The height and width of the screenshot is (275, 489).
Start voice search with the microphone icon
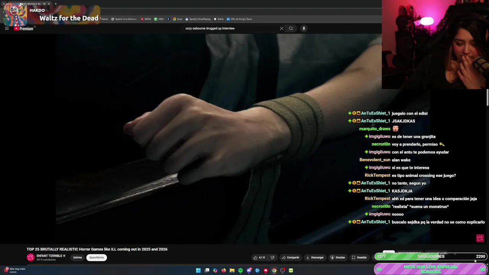[304, 28]
